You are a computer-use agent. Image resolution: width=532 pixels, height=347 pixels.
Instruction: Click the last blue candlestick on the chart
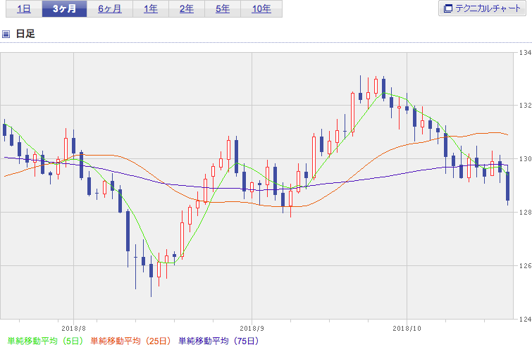point(507,187)
